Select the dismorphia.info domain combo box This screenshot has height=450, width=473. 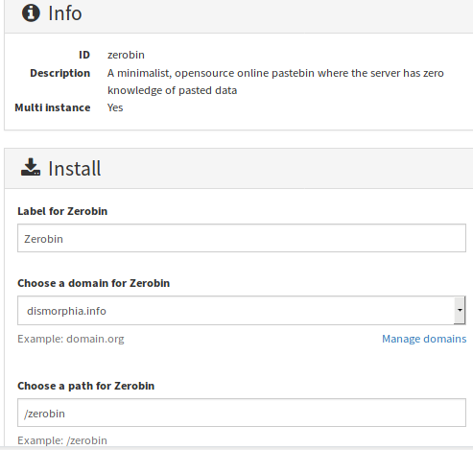click(x=242, y=310)
